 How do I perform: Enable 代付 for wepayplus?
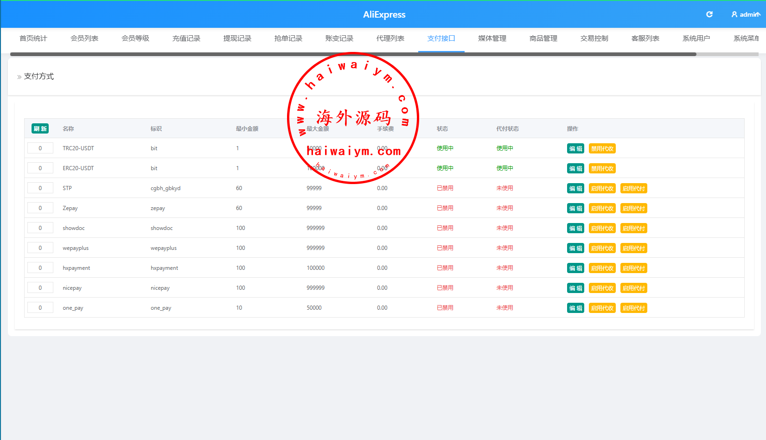click(x=634, y=248)
